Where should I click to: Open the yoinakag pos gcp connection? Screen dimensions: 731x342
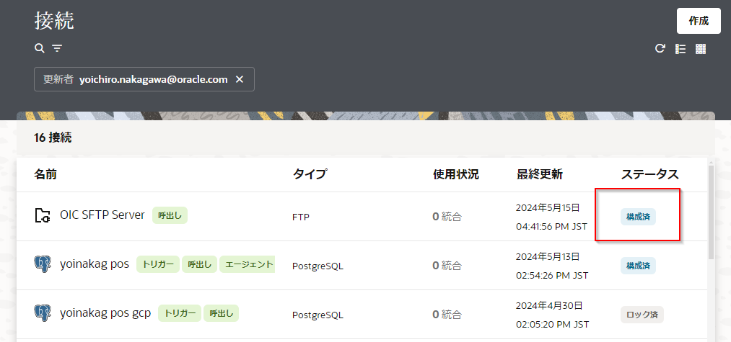105,313
